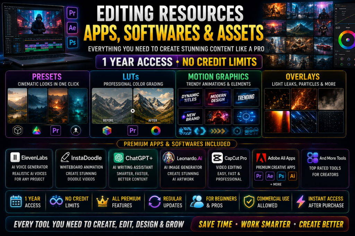The height and width of the screenshot is (236, 355).
Task: Click the "SAVE TIME" footer text
Action: 216,224
